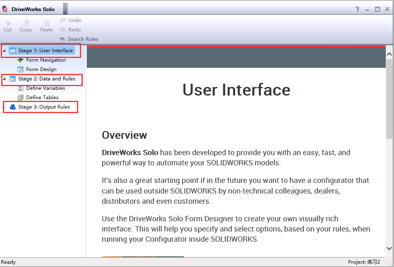
Task: Open Define Tables in the tree
Action: (42, 98)
